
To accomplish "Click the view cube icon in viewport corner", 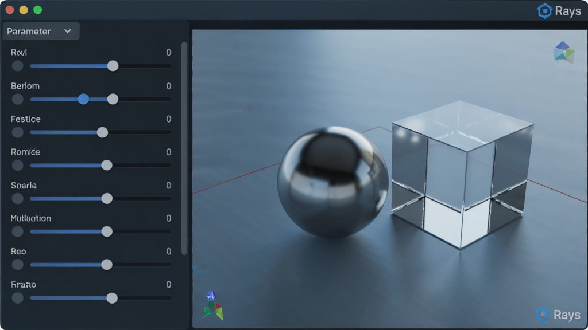I will (564, 52).
